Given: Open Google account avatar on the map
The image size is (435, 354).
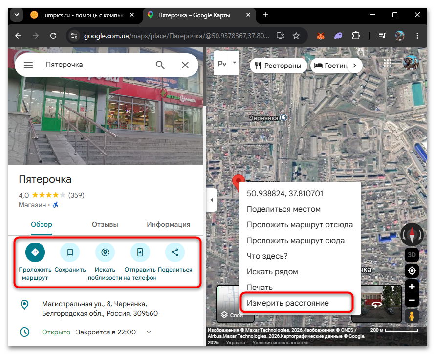Looking at the screenshot, I should click(x=411, y=63).
